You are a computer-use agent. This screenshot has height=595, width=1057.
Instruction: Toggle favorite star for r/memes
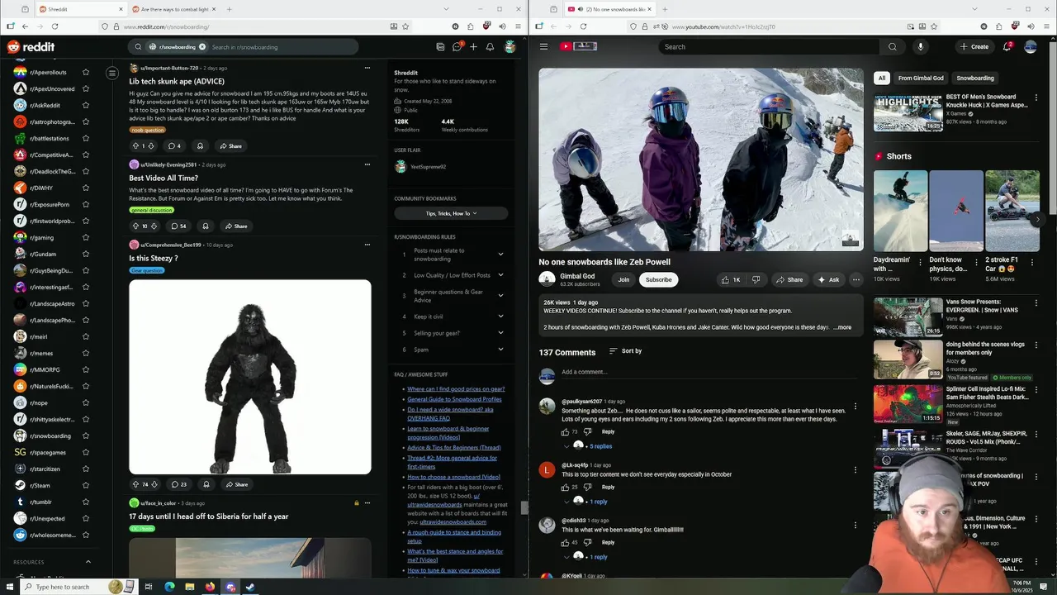[85, 353]
